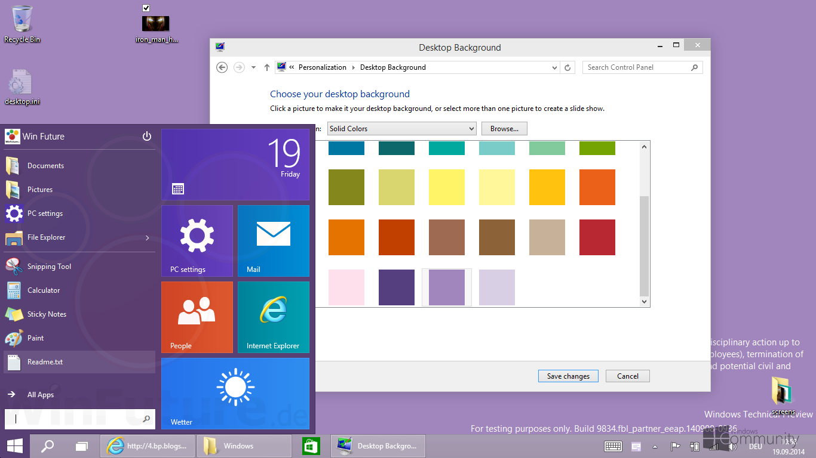This screenshot has width=816, height=458.
Task: Open Readme.txt from the Start menu
Action: pyautogui.click(x=45, y=362)
